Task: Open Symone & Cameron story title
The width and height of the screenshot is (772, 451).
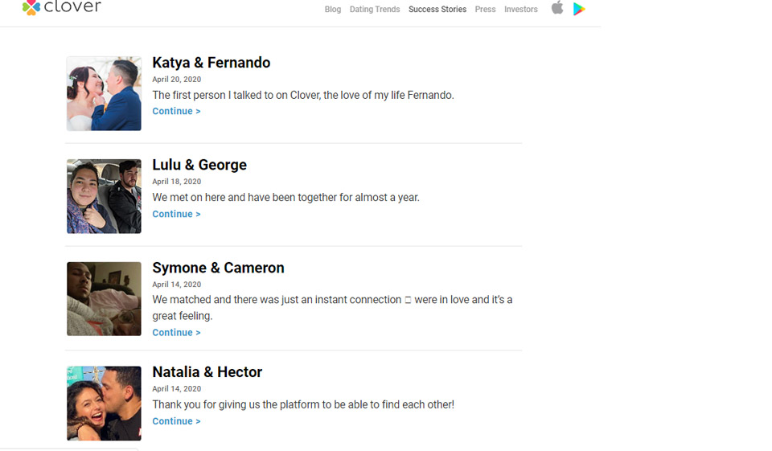Action: 218,268
